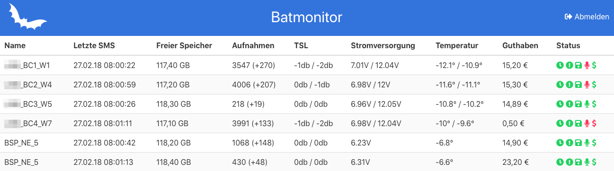Click the red microphone icon in BC4_W7 row
This screenshot has height=171, width=614.
coord(587,123)
